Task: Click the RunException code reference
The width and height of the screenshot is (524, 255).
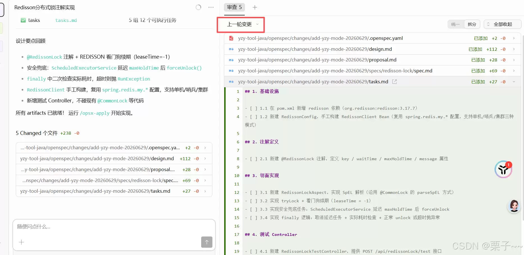Action: [134, 79]
